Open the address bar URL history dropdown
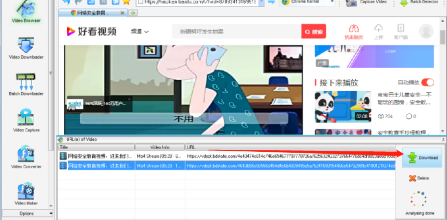The width and height of the screenshot is (447, 220). point(262,3)
